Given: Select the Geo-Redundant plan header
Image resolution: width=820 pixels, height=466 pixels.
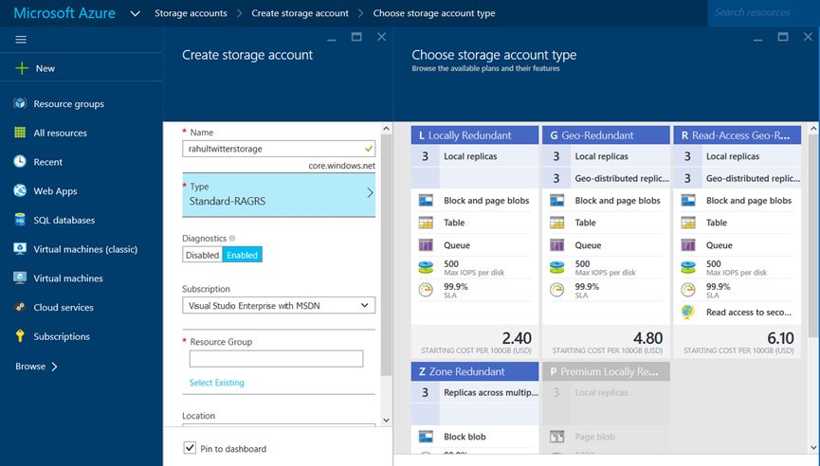Looking at the screenshot, I should click(606, 135).
